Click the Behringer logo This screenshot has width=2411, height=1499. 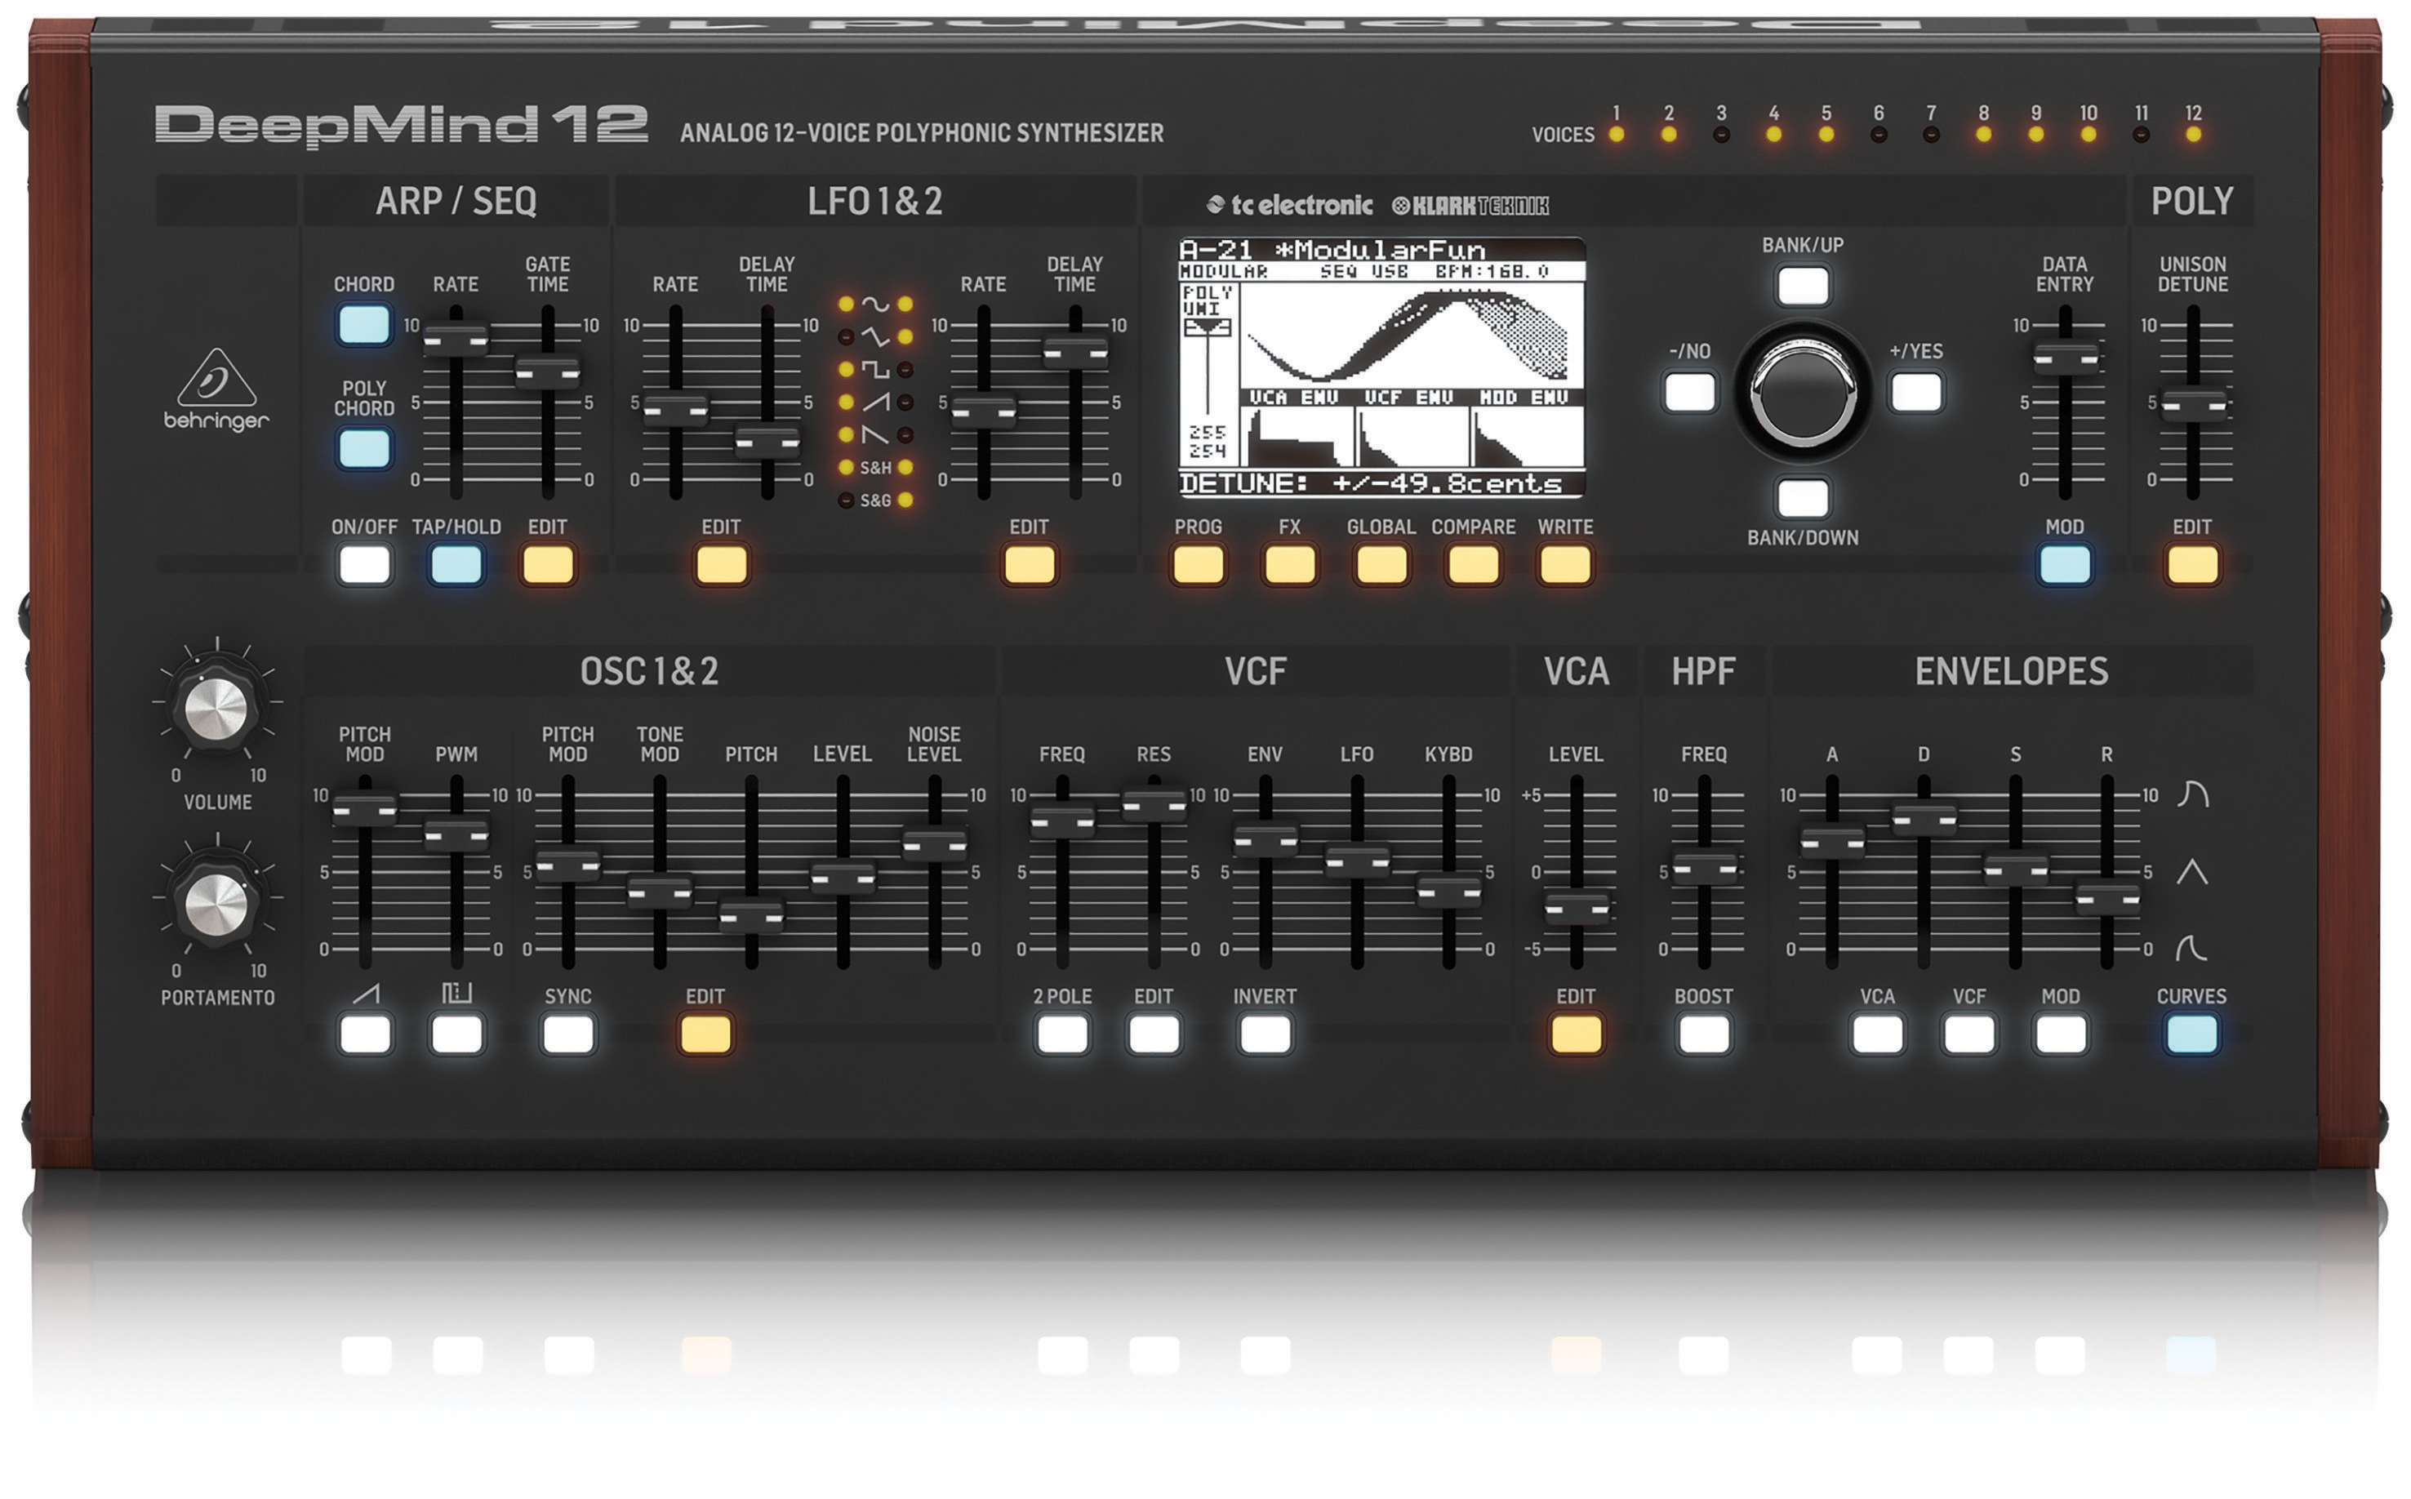(x=216, y=389)
